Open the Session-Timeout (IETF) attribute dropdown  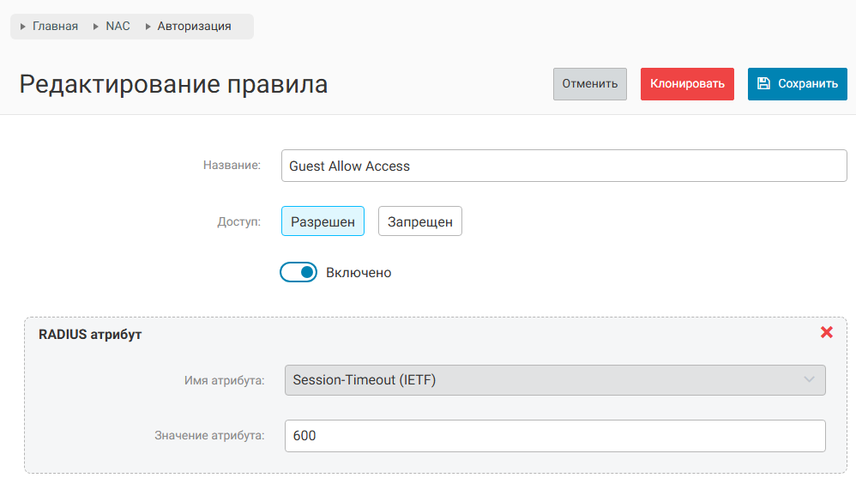tap(554, 379)
